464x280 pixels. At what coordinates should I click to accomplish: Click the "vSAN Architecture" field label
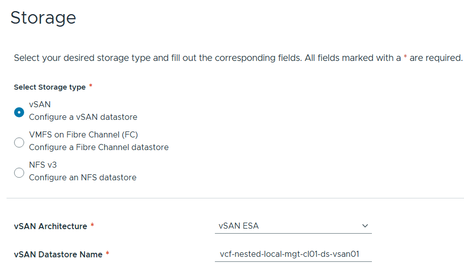click(x=50, y=227)
